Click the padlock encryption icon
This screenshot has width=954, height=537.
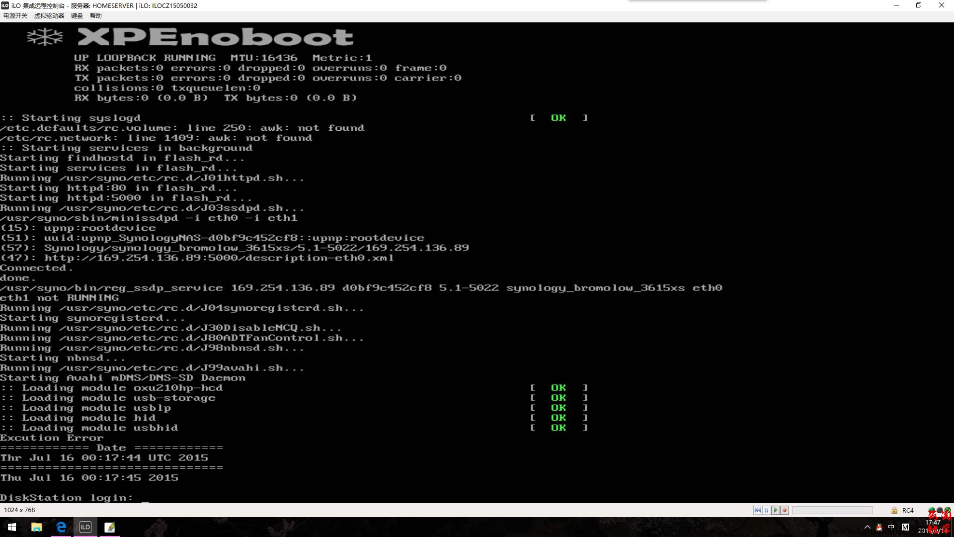[894, 511]
